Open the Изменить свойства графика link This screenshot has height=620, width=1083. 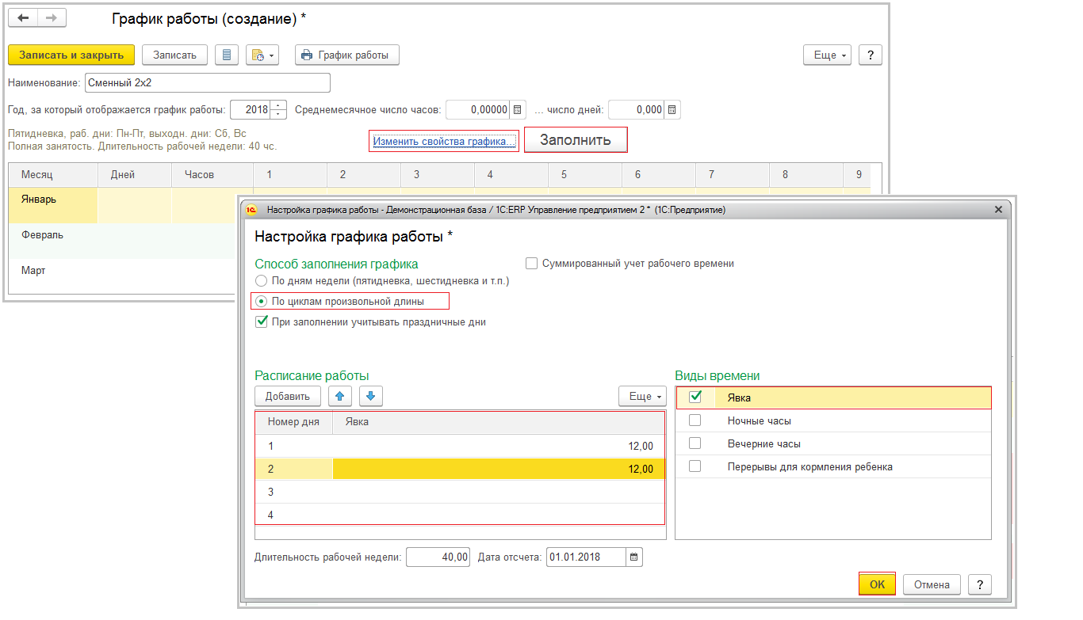click(444, 141)
